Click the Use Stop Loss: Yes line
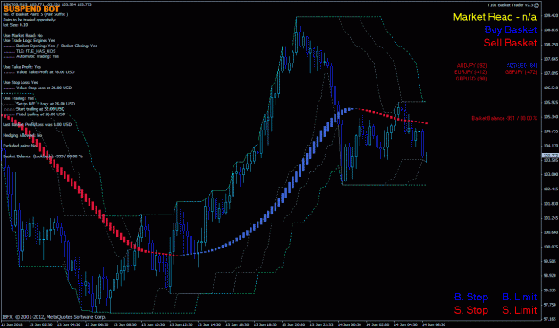This screenshot has height=328, width=559. [x=21, y=82]
